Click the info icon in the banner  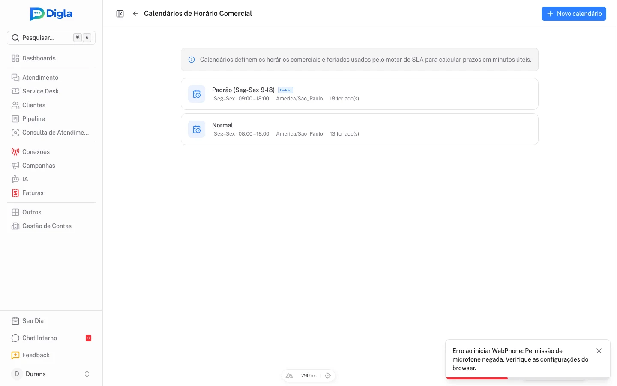point(192,60)
